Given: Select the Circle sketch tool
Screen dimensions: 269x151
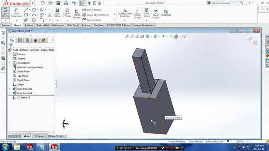Looking at the screenshot, I should coord(34,10).
